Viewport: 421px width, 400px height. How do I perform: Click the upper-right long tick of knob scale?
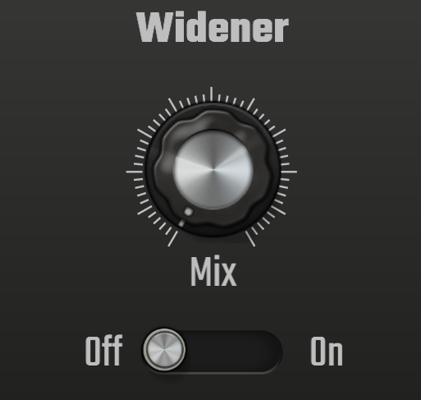(250, 104)
